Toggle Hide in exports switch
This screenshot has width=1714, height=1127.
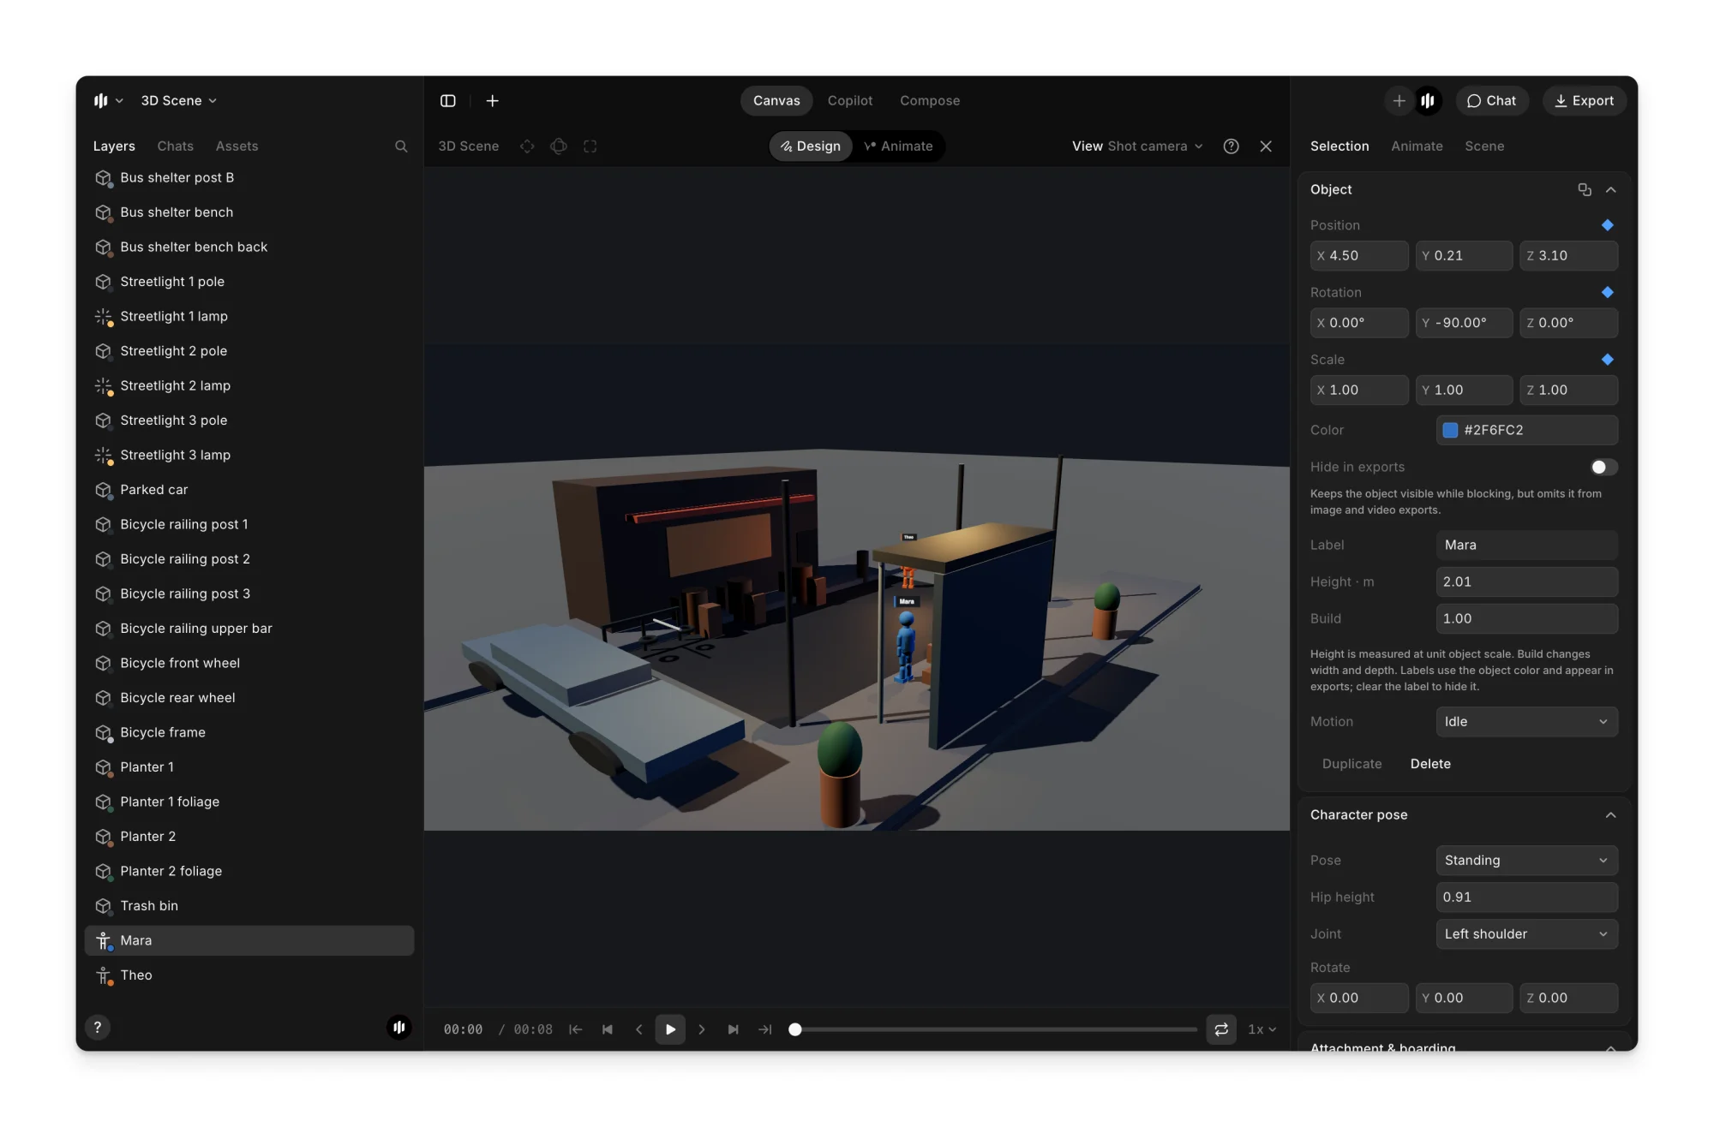pos(1604,468)
